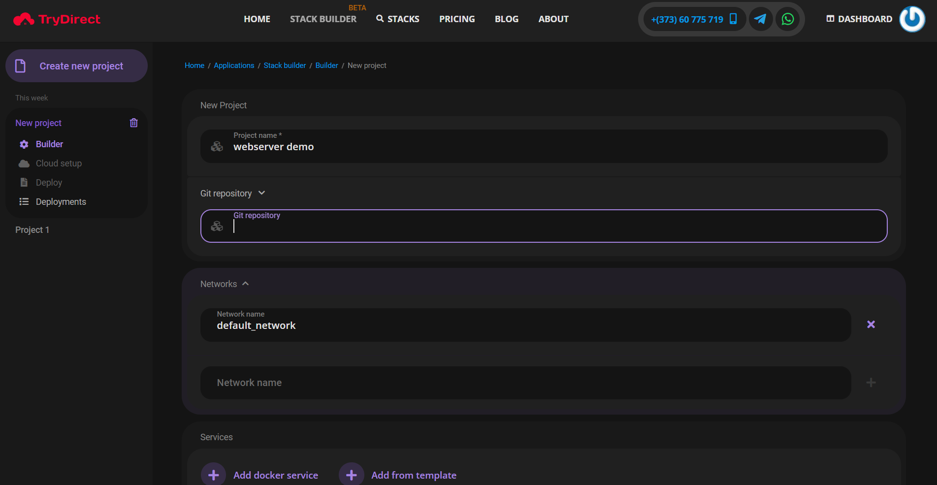Collapse the Git repository section
The width and height of the screenshot is (937, 485).
tap(261, 193)
